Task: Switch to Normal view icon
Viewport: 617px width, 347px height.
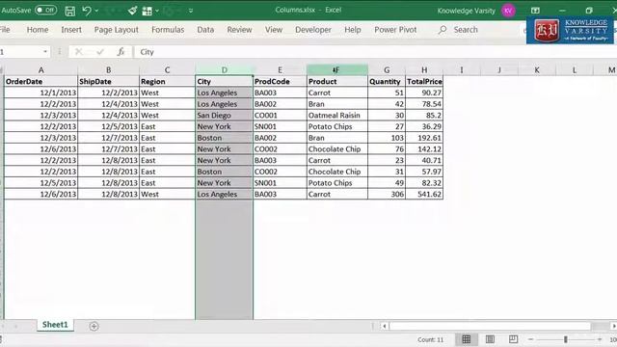Action: tap(467, 339)
